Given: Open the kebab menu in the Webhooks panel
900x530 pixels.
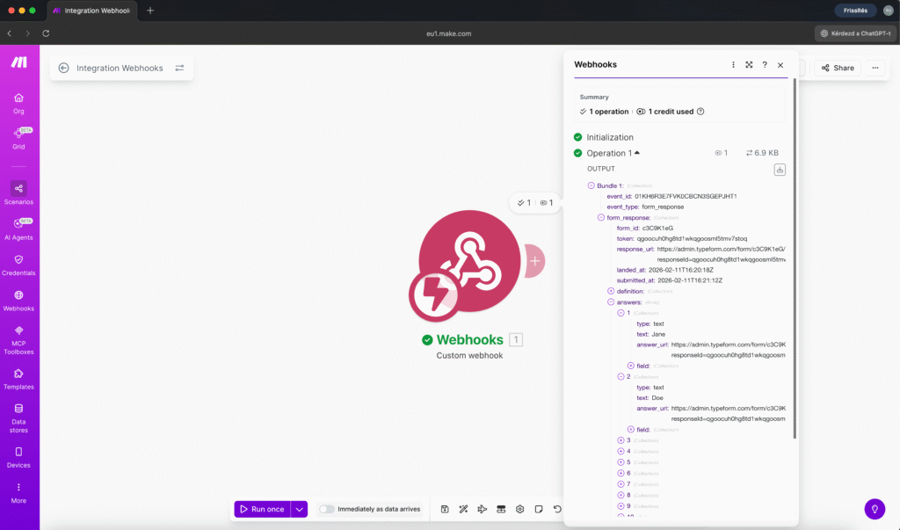Looking at the screenshot, I should pyautogui.click(x=733, y=64).
